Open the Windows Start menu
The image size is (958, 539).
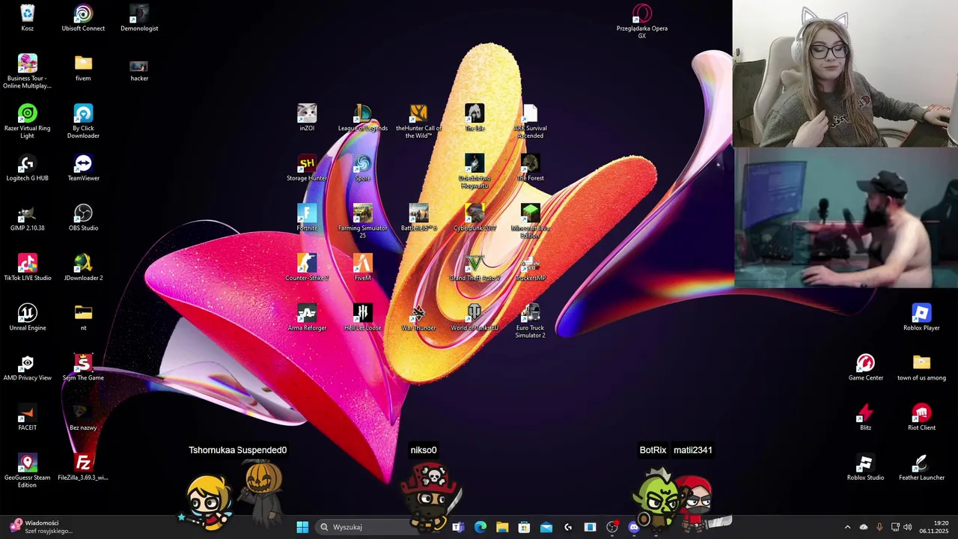coord(302,527)
